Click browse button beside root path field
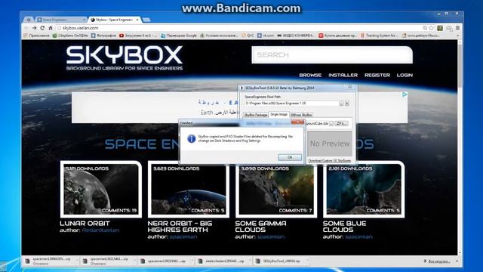Screen dimensions: 483x272 341,104
